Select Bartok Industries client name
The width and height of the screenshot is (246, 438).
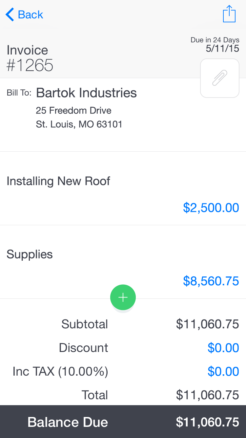(86, 93)
